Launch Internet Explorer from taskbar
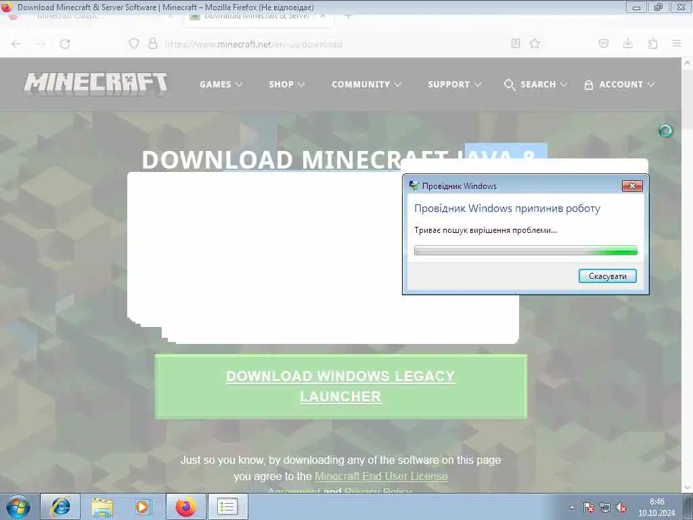This screenshot has width=693, height=520. [x=60, y=506]
